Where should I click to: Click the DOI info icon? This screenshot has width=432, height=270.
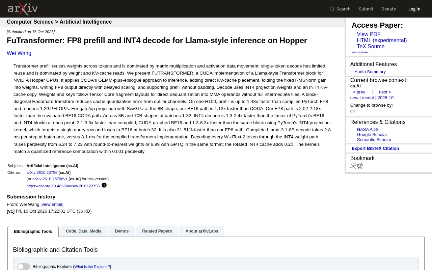click(104, 185)
